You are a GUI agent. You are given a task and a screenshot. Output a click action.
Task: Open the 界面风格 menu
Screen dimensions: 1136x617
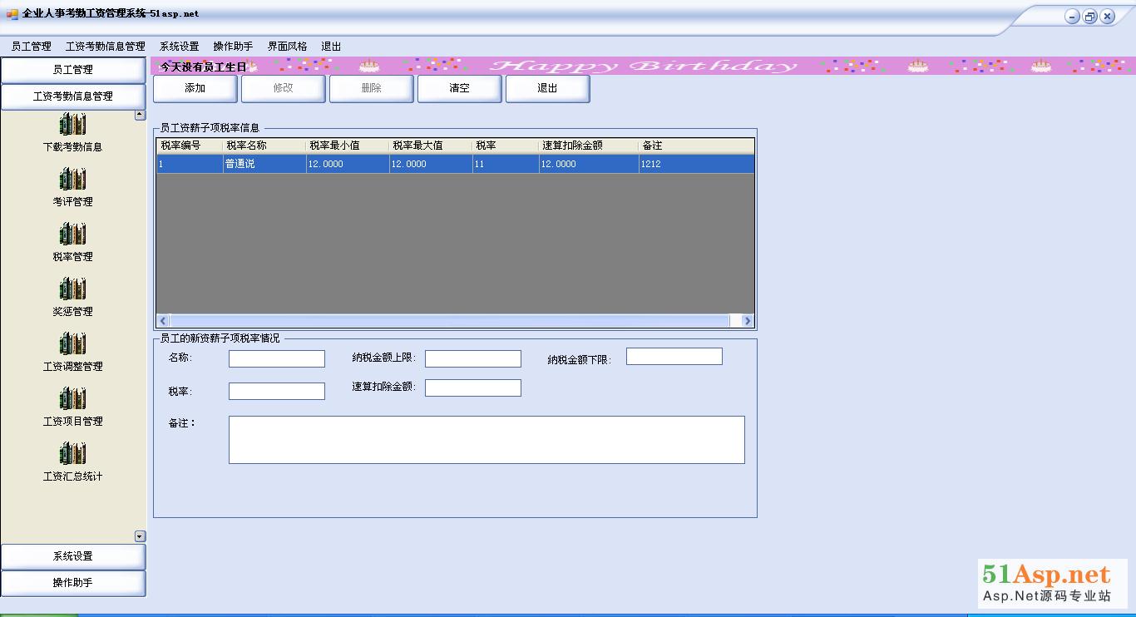(x=287, y=47)
